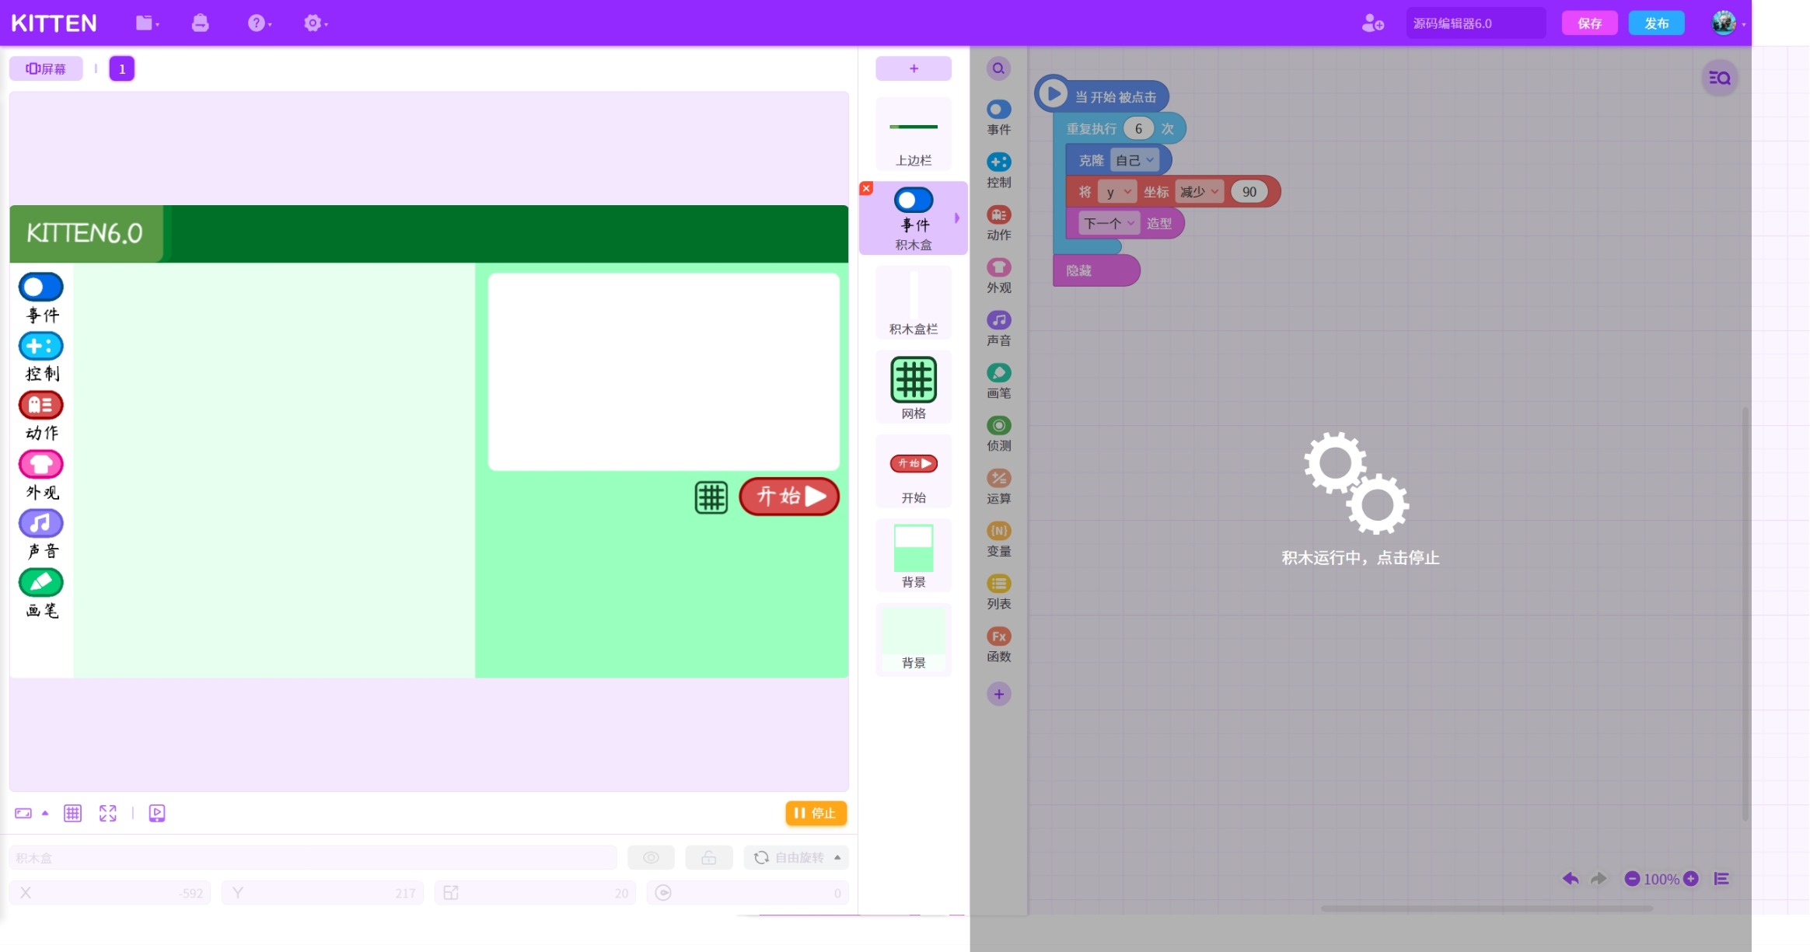Select the 网格 sprite in sprite list
1810x952 pixels.
coord(914,387)
